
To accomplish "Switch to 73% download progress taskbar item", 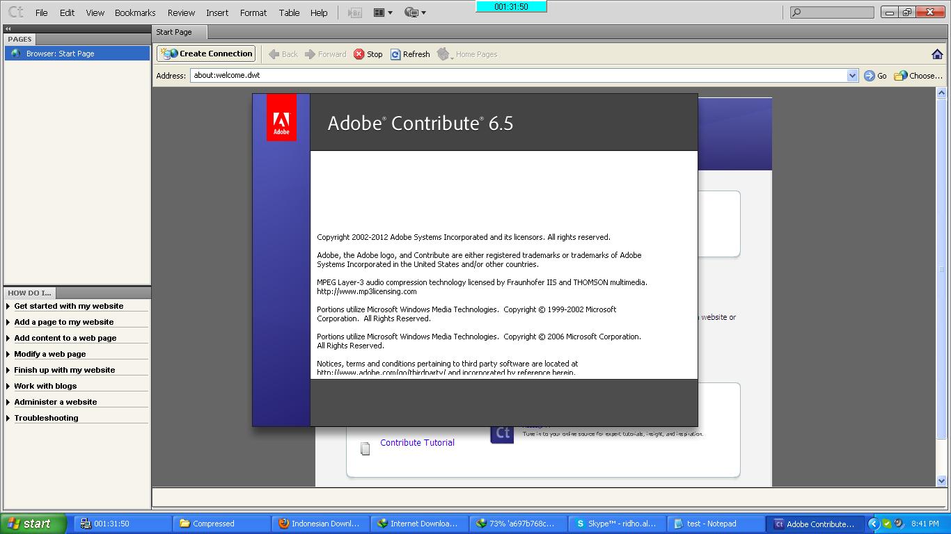I will [x=518, y=524].
